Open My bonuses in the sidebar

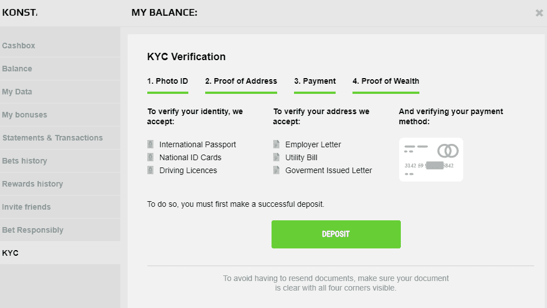pos(25,115)
